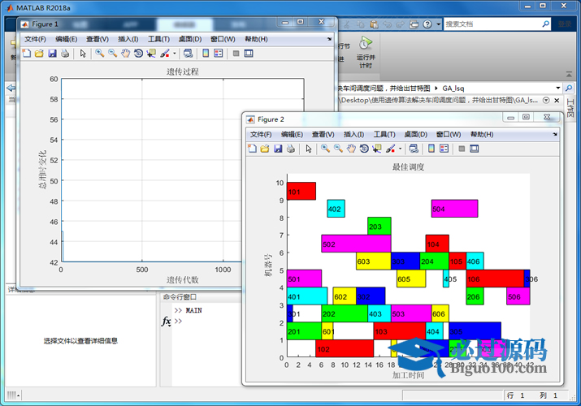Open MATLAB help question mark icon
This screenshot has height=406, width=581.
pyautogui.click(x=427, y=24)
